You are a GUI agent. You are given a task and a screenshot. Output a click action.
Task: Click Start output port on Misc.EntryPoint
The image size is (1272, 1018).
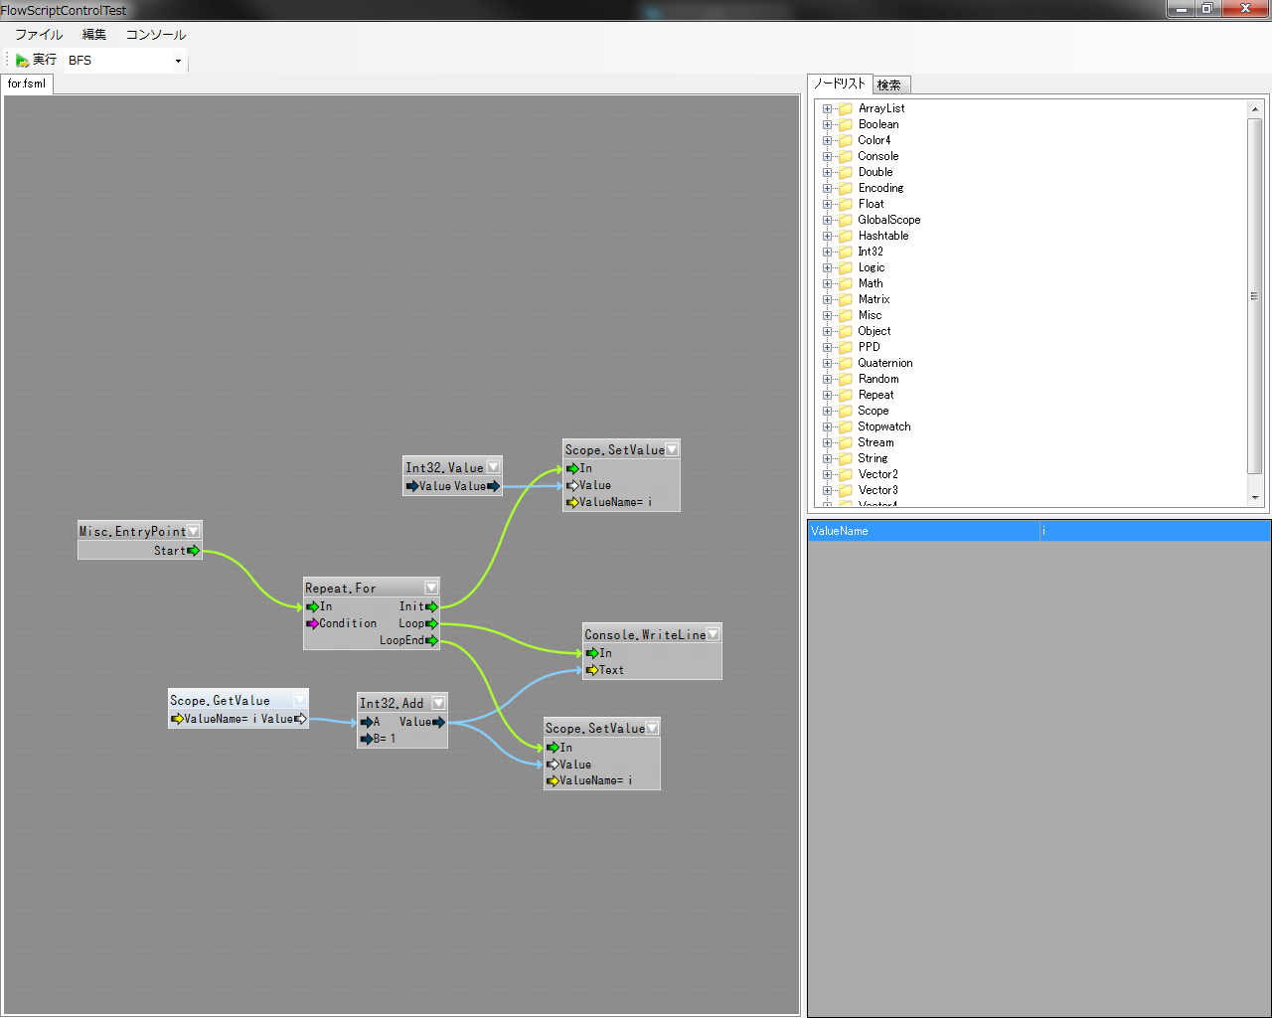pos(194,551)
